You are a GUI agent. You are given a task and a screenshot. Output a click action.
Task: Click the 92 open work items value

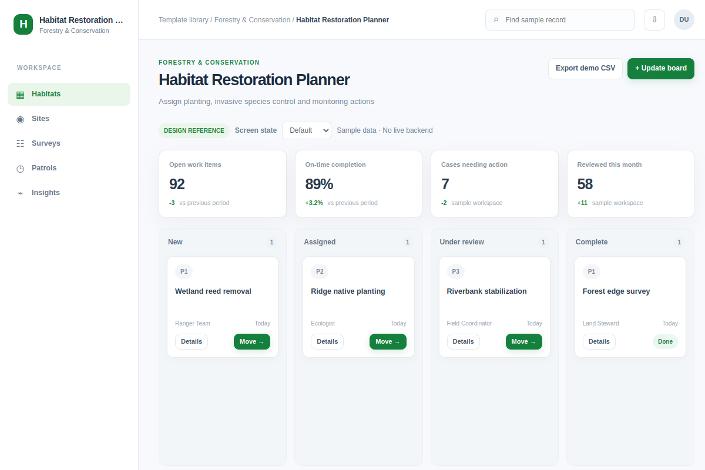[x=177, y=184]
